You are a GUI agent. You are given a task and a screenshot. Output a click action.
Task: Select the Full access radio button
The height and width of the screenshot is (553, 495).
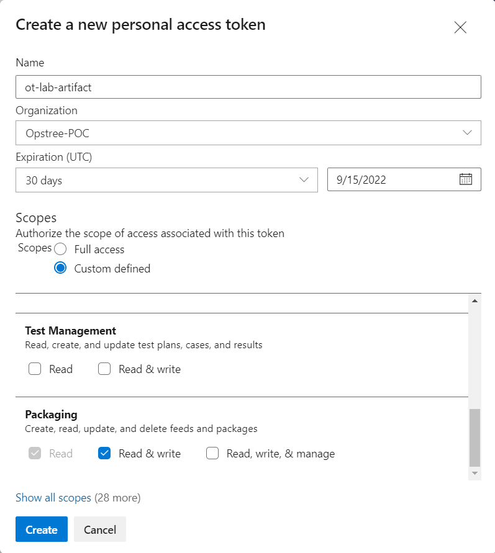pos(60,250)
